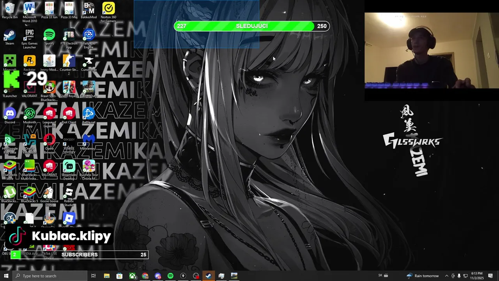499x281 pixels.
Task: Open the Pizza 33 Maj document
Action: (69, 11)
